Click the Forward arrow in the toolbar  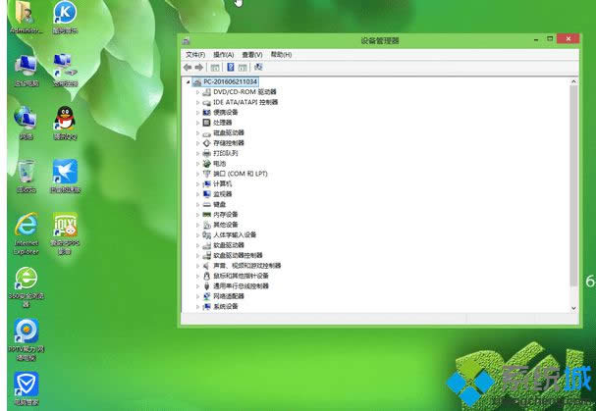point(199,67)
